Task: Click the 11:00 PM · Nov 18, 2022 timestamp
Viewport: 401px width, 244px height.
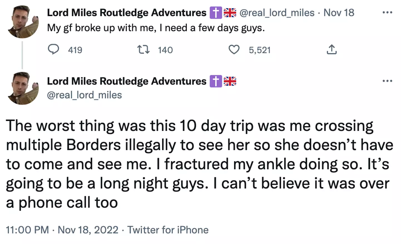Action: click(x=62, y=230)
